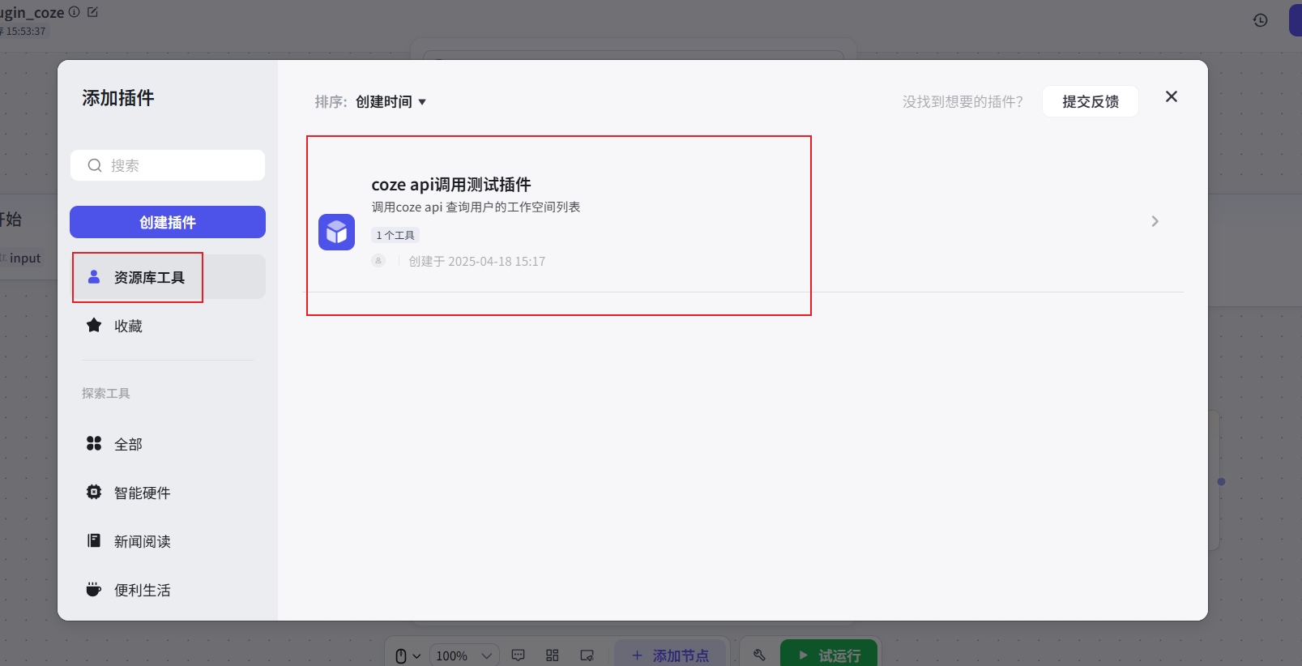Click the star icon for 收藏

point(94,325)
